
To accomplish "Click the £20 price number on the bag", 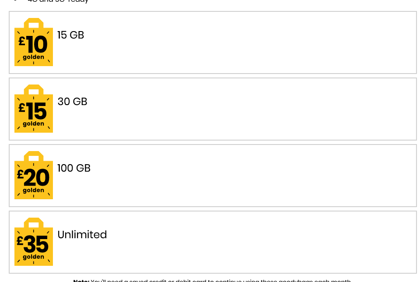I will pos(33,177).
